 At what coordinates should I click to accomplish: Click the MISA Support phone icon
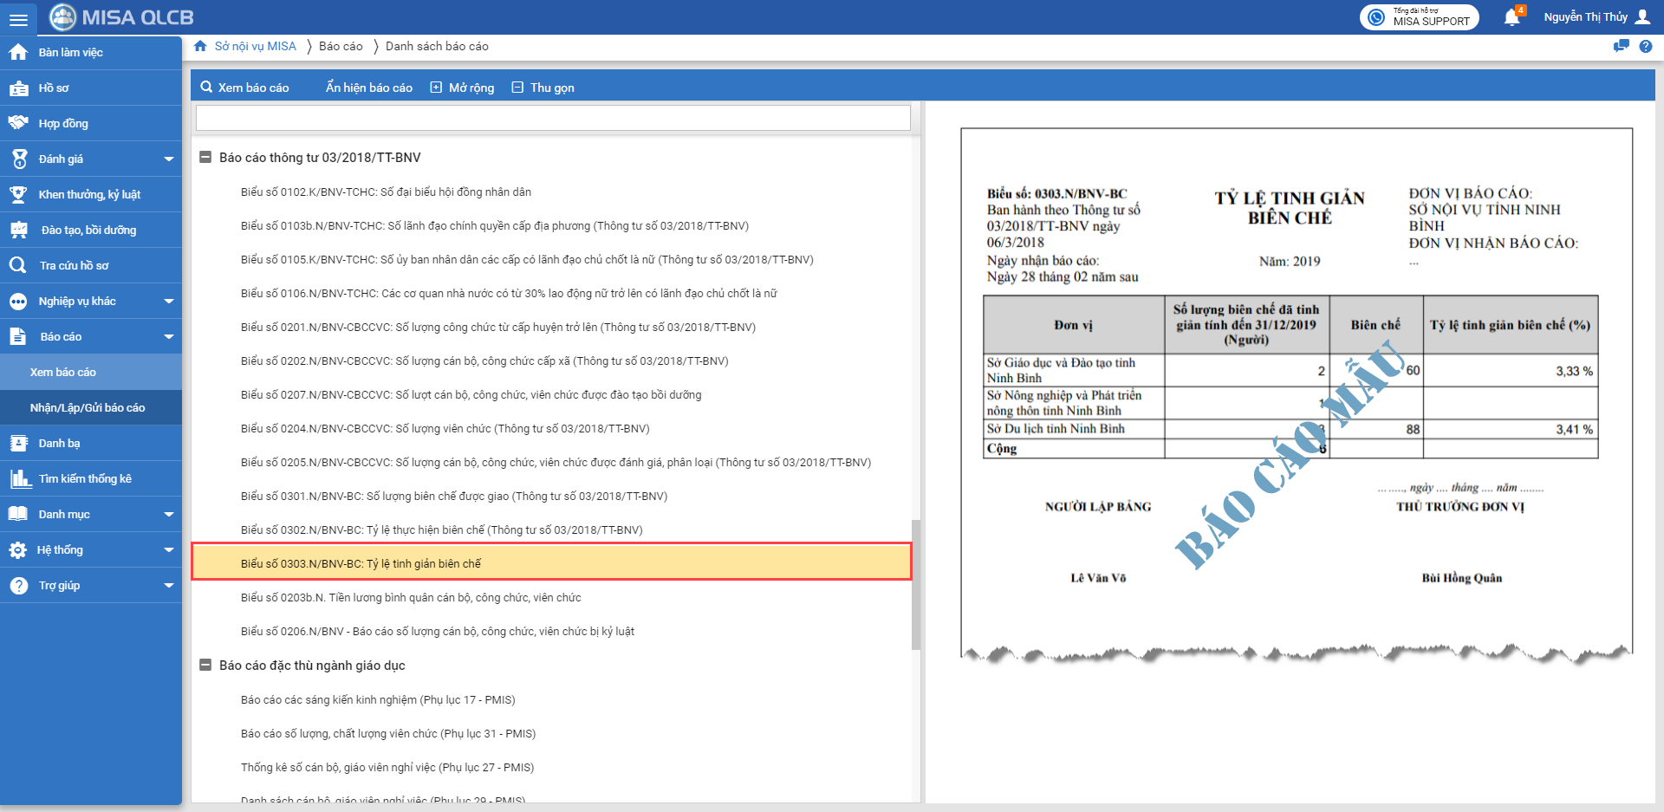tap(1376, 17)
